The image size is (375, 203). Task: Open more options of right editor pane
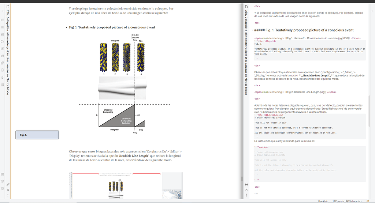point(246,195)
